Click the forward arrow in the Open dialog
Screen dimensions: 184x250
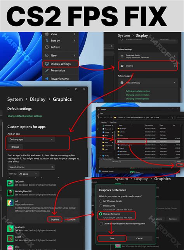point(105,118)
